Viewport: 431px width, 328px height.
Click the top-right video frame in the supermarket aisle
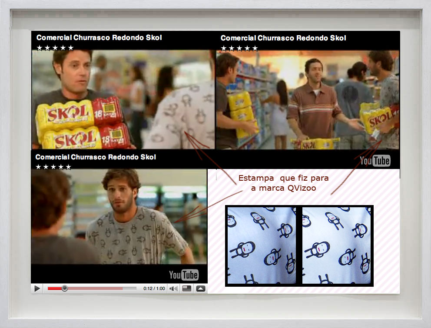pyautogui.click(x=308, y=100)
